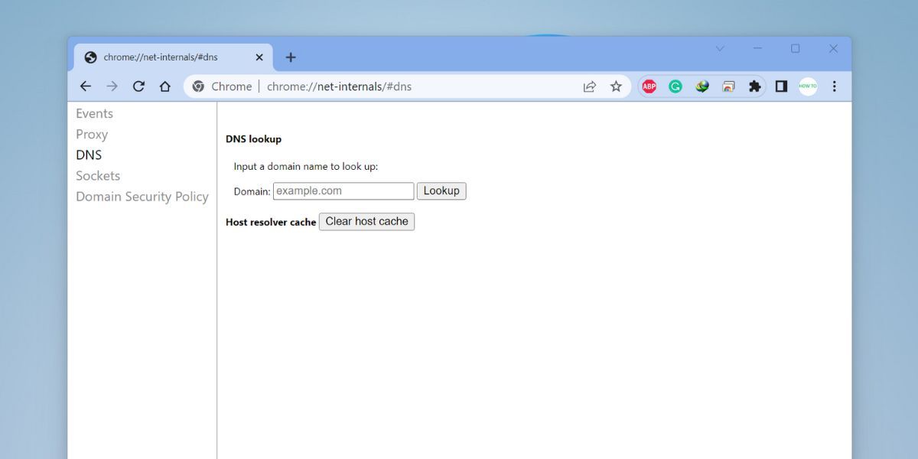The image size is (918, 459).
Task: Open the Internet Download Manager extension
Action: [x=702, y=86]
